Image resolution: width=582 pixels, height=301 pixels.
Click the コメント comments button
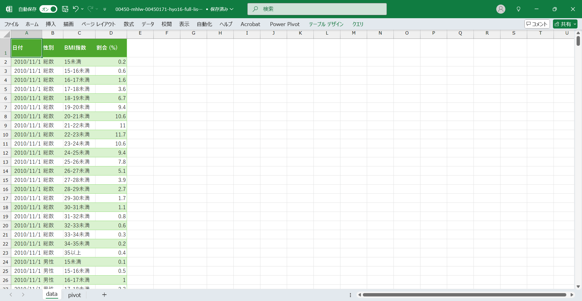[x=537, y=24]
